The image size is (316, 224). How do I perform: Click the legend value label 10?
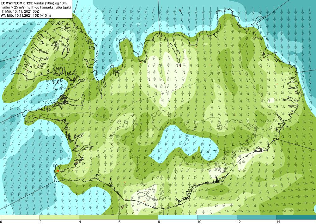click(199, 222)
